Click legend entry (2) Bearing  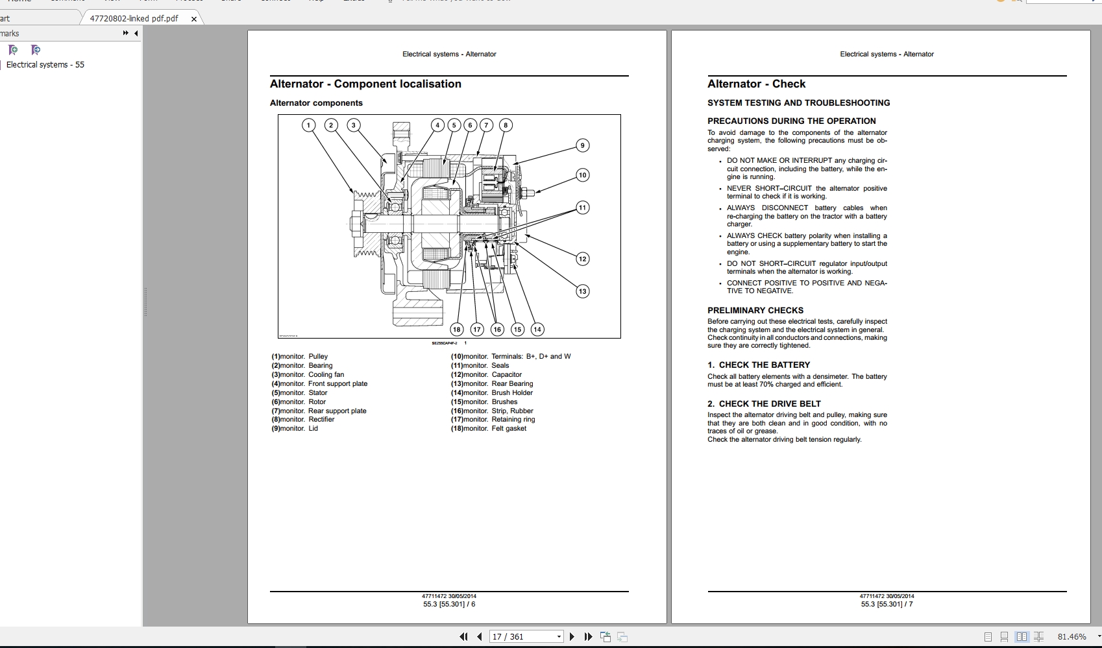point(302,366)
